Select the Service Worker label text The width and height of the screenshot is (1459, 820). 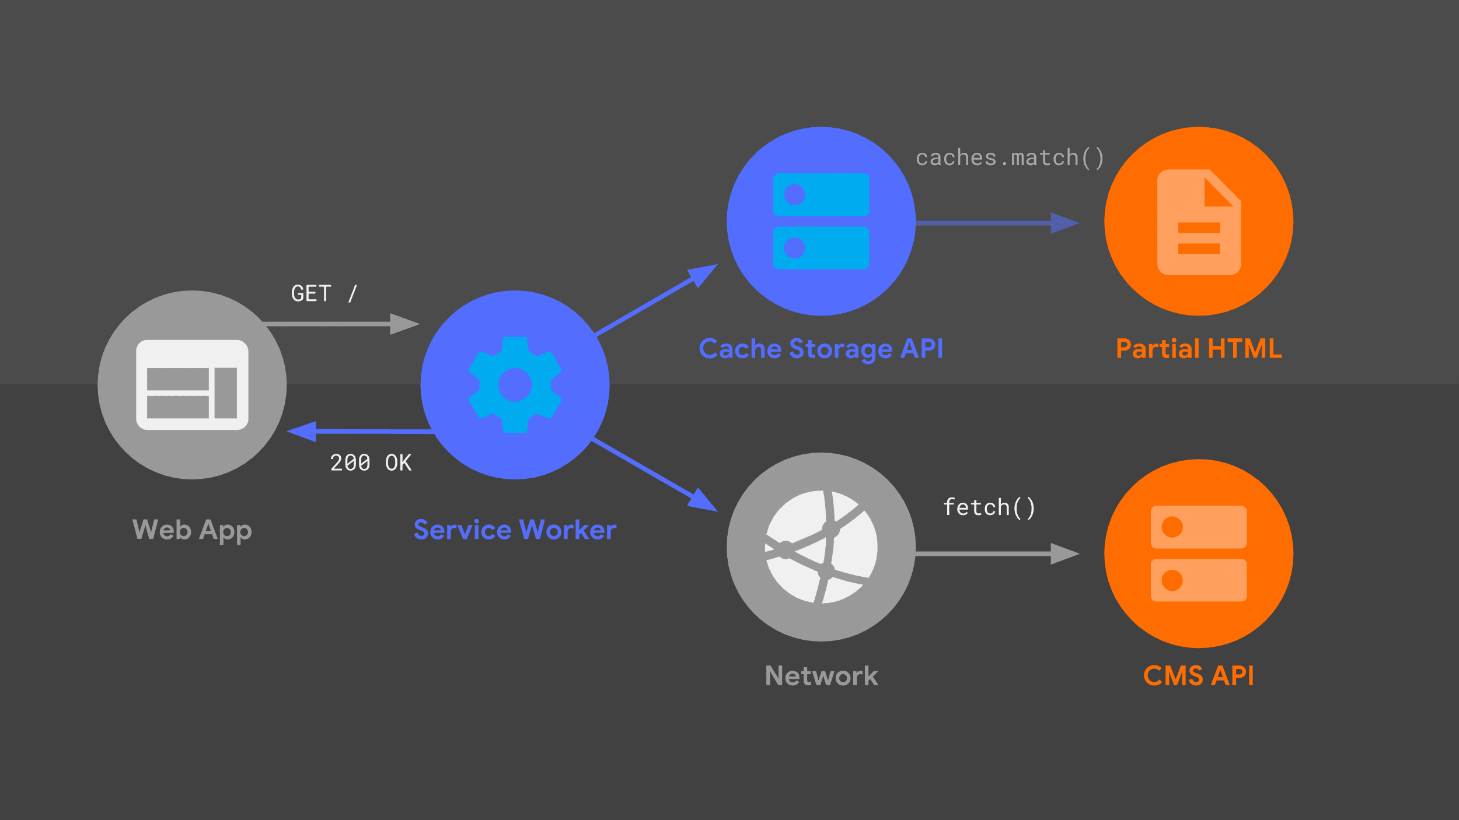(x=501, y=530)
